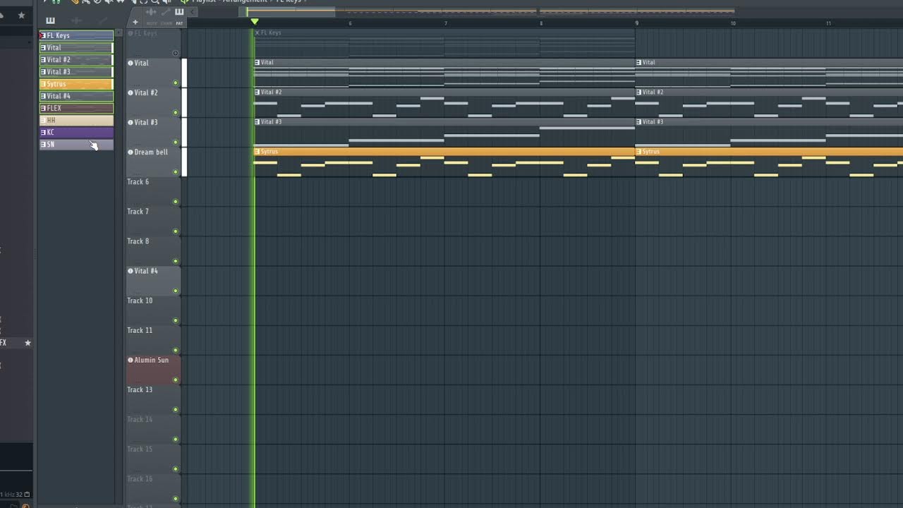Open menu icon of first Vital #2 clip

pos(257,92)
